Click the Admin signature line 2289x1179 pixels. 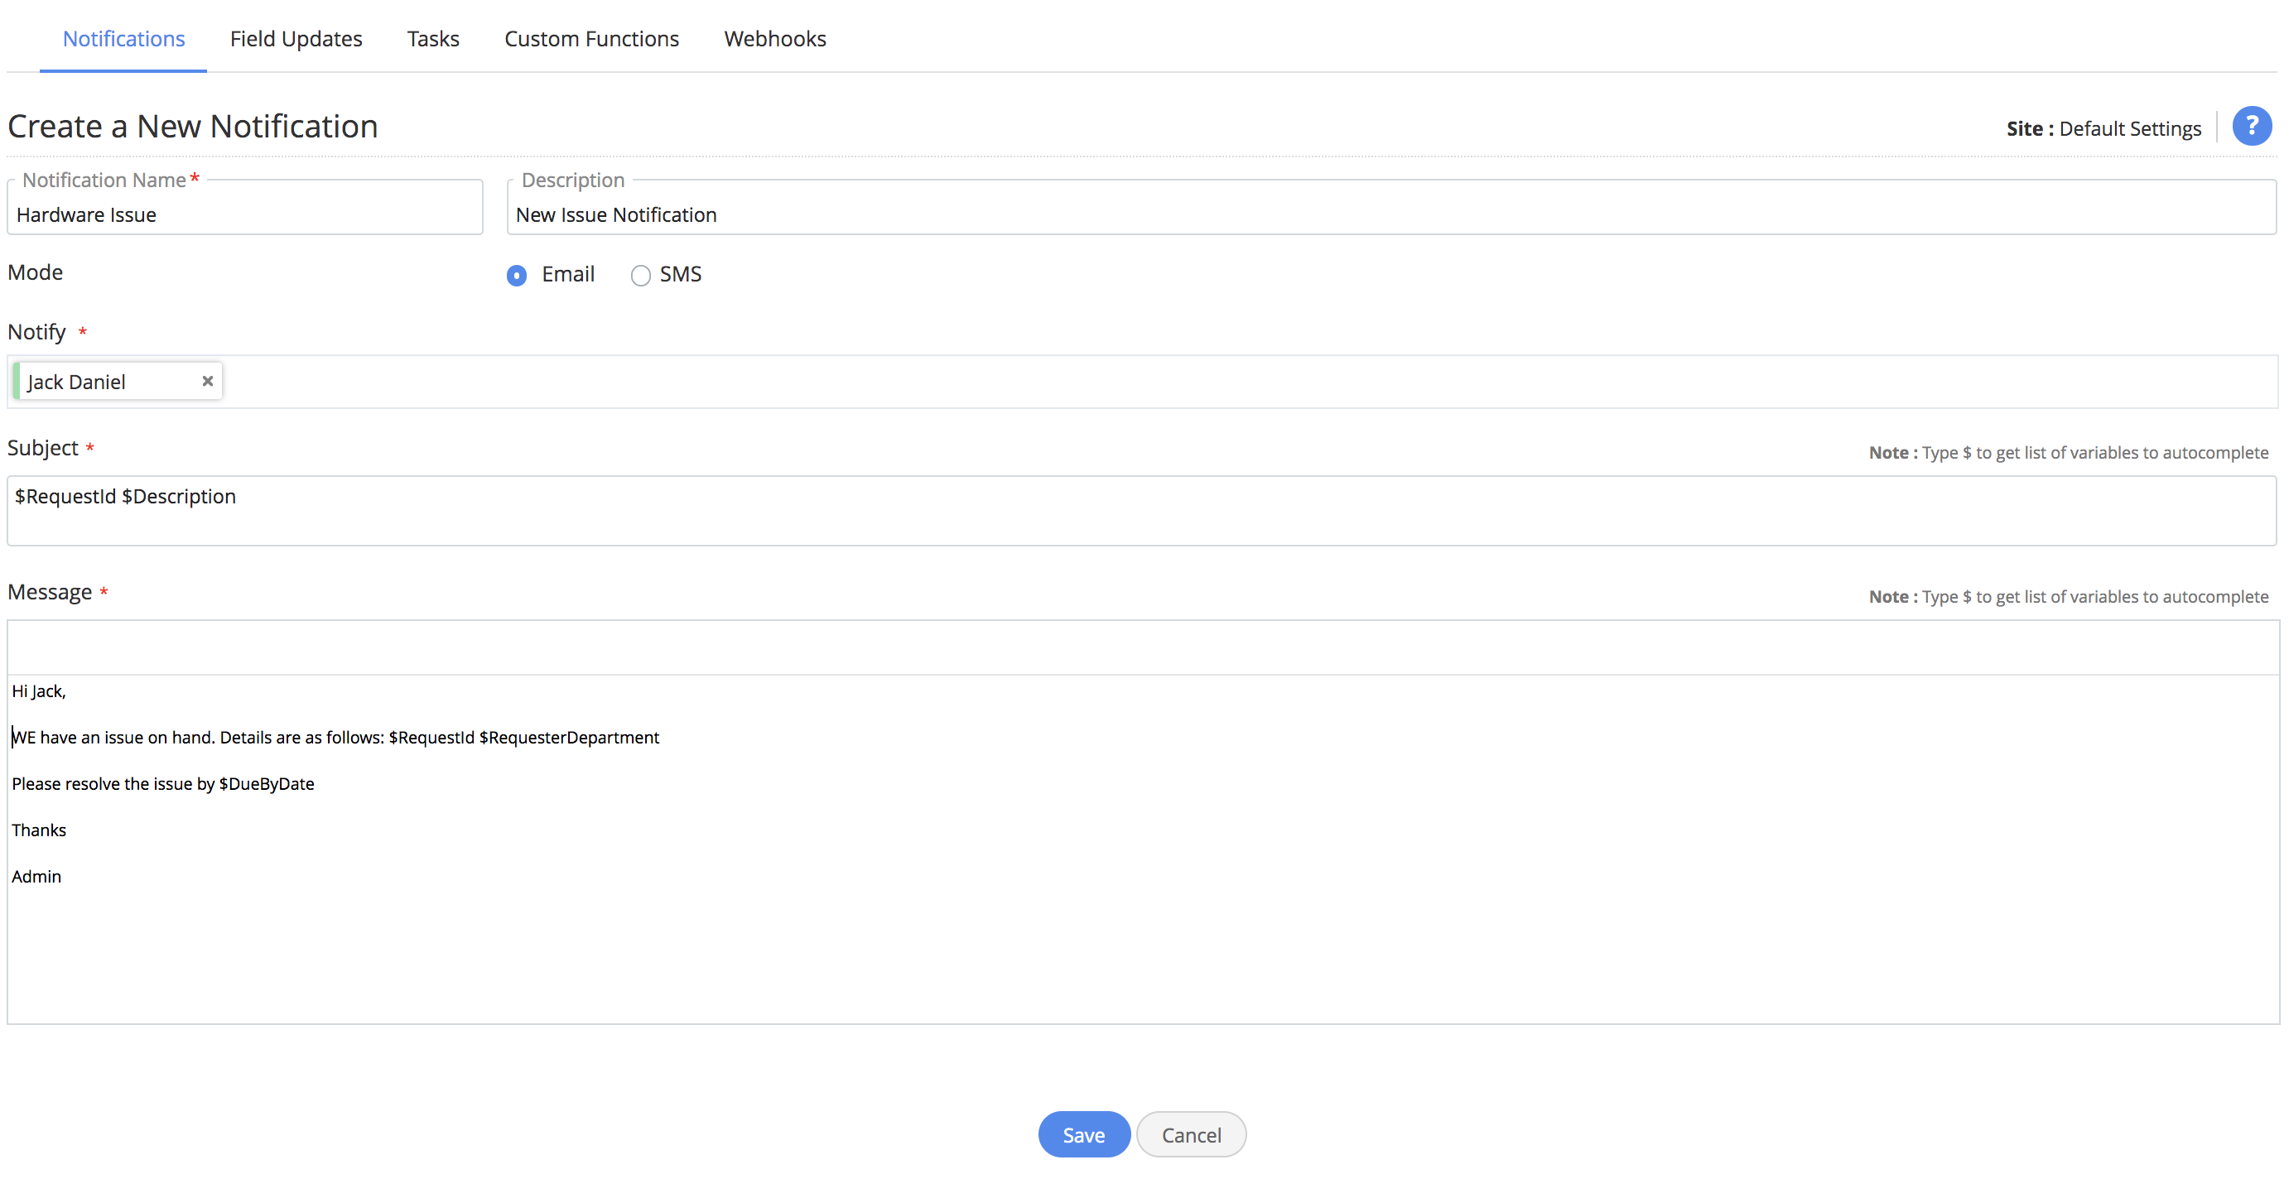(36, 876)
